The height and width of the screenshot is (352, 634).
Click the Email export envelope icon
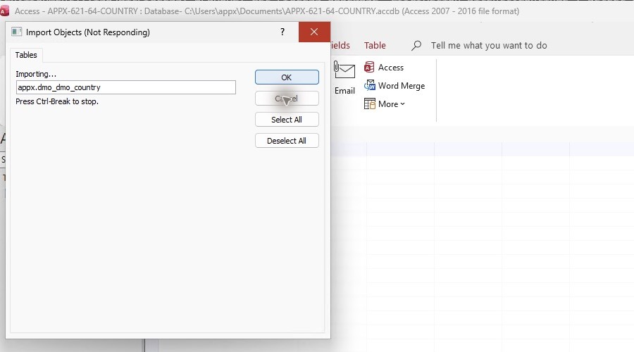click(344, 70)
